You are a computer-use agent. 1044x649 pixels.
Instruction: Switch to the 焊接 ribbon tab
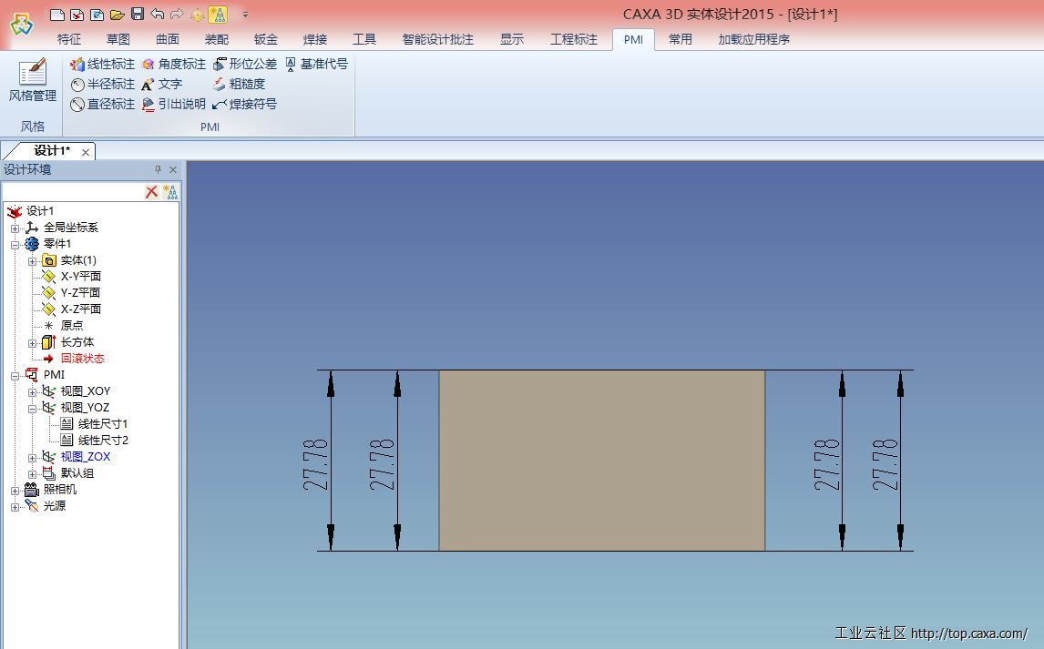315,39
